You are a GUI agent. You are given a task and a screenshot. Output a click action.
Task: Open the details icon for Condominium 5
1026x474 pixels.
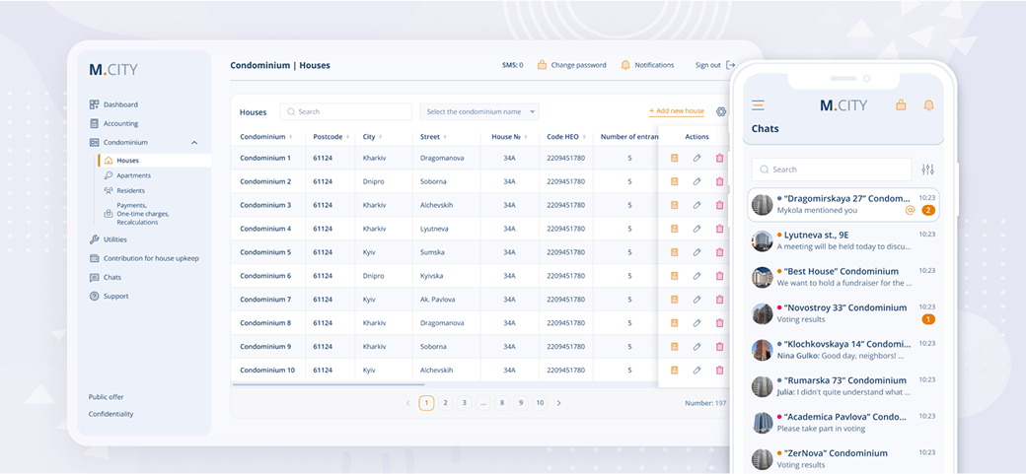pyautogui.click(x=675, y=252)
